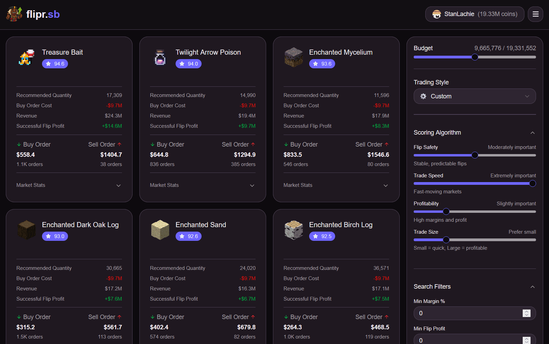Click the Flip Safety slider handle
Viewport: 549px width, 344px height.
point(475,155)
